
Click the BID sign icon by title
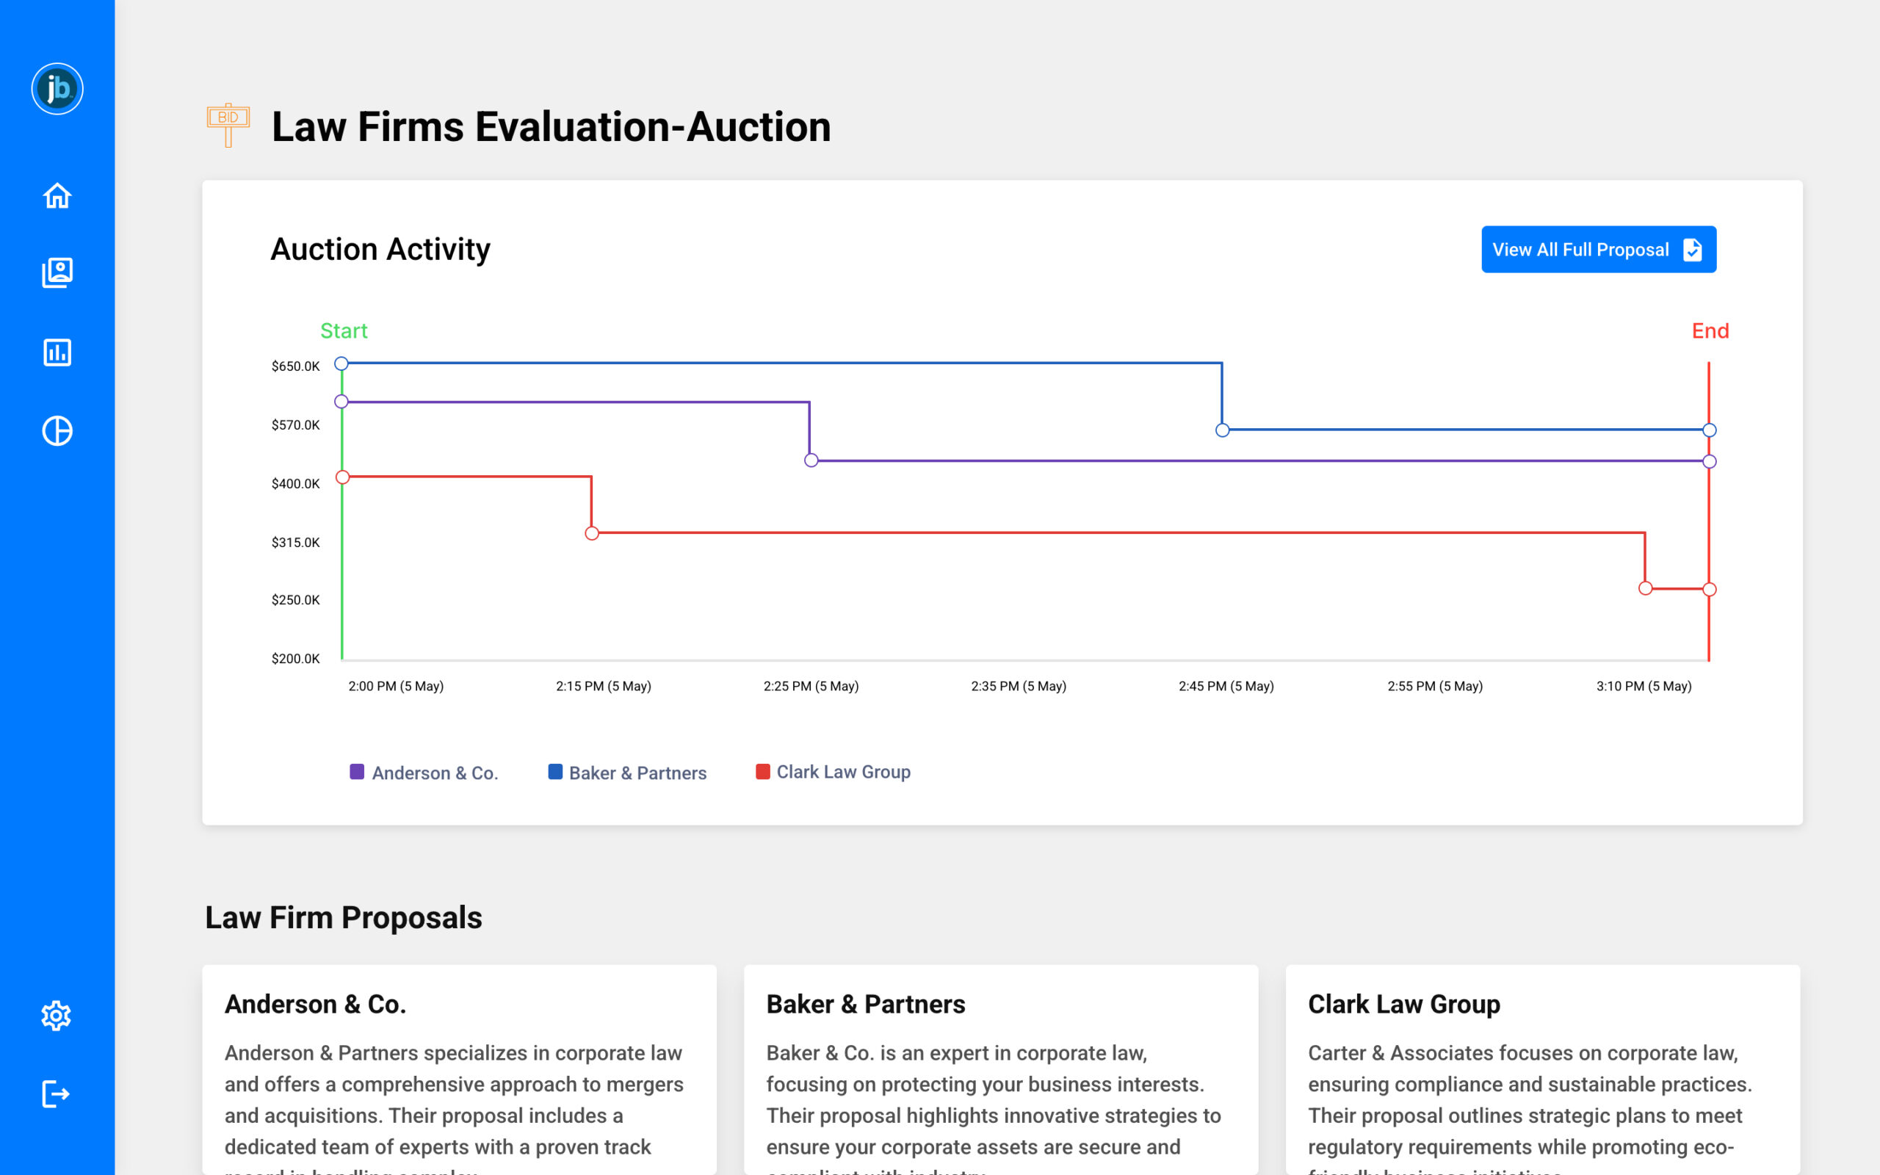click(x=228, y=124)
